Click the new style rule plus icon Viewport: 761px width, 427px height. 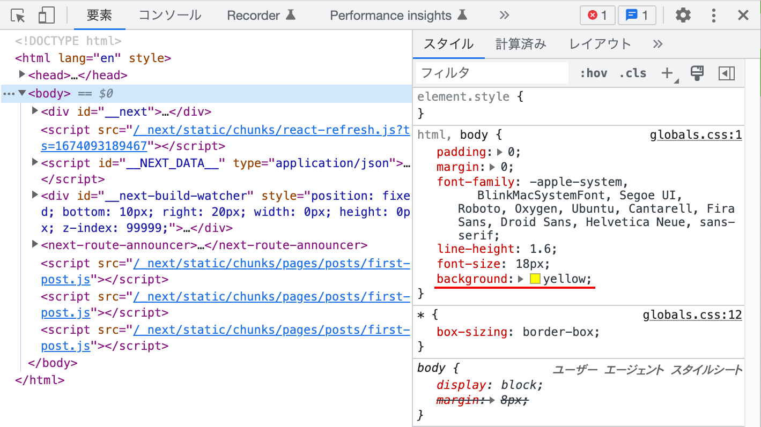668,73
